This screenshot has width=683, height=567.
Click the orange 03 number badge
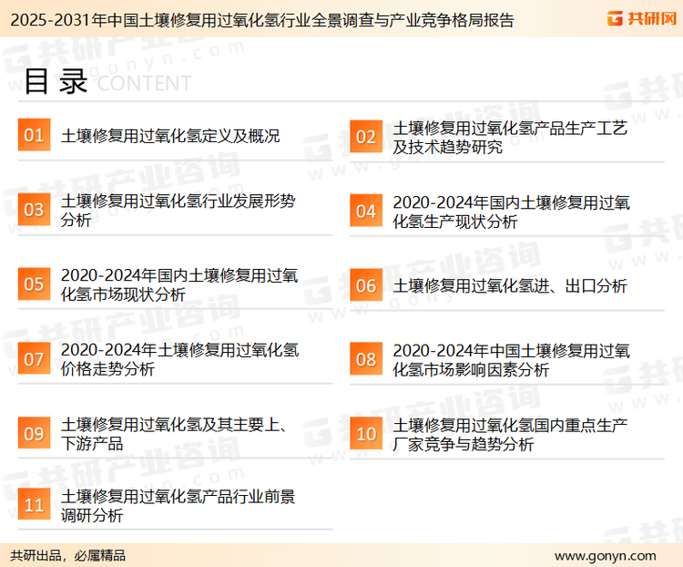point(34,210)
